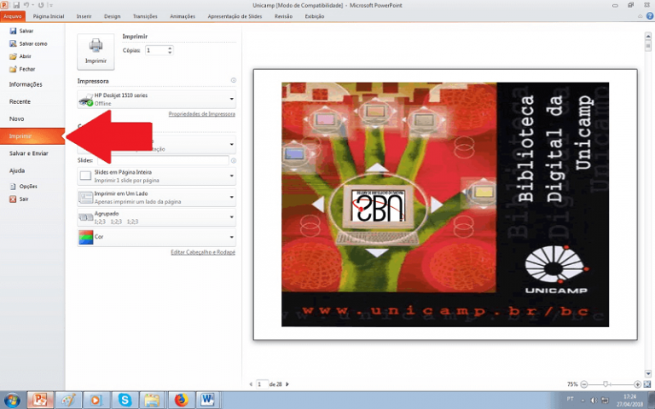This screenshot has width=655, height=409.
Task: Click Propriedades de Impressora link
Action: pyautogui.click(x=201, y=113)
